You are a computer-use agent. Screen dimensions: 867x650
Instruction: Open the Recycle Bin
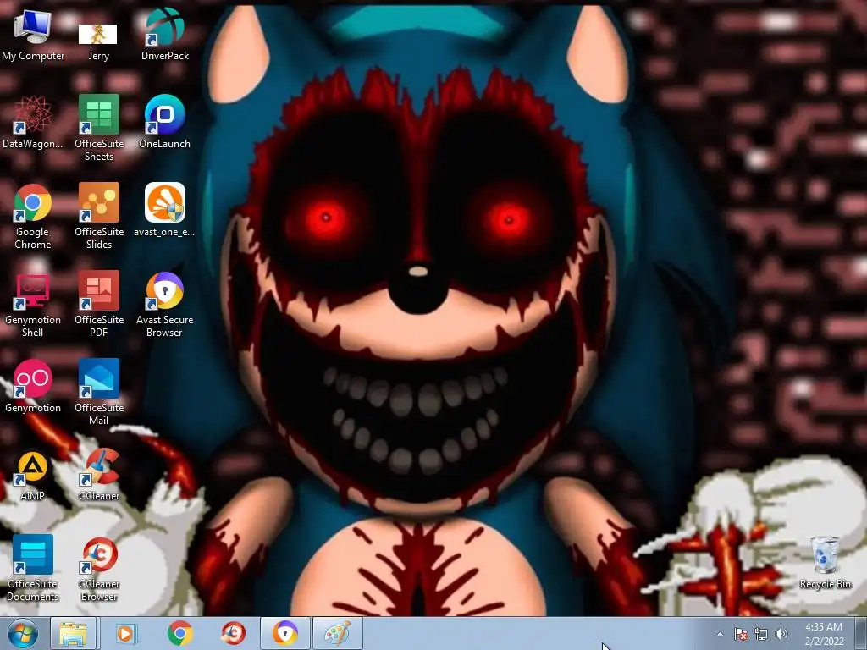click(825, 562)
